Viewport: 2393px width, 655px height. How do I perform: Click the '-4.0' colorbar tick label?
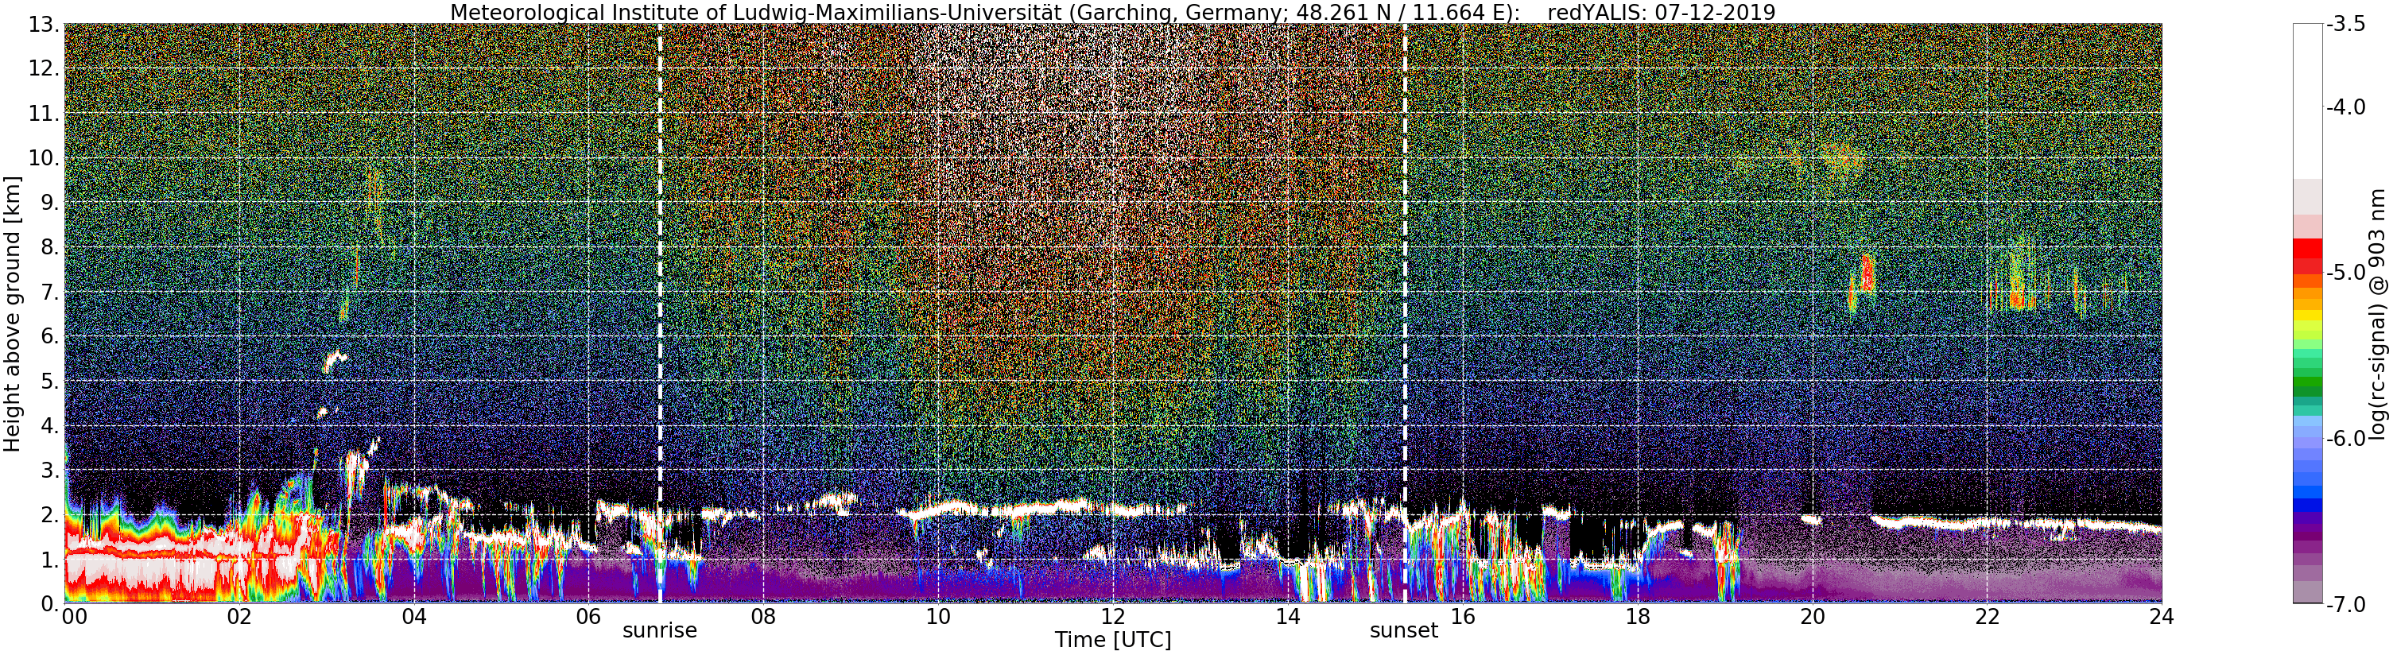2345,107
